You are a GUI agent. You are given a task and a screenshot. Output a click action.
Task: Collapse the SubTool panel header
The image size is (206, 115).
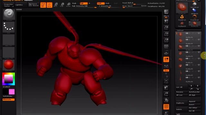180,30
